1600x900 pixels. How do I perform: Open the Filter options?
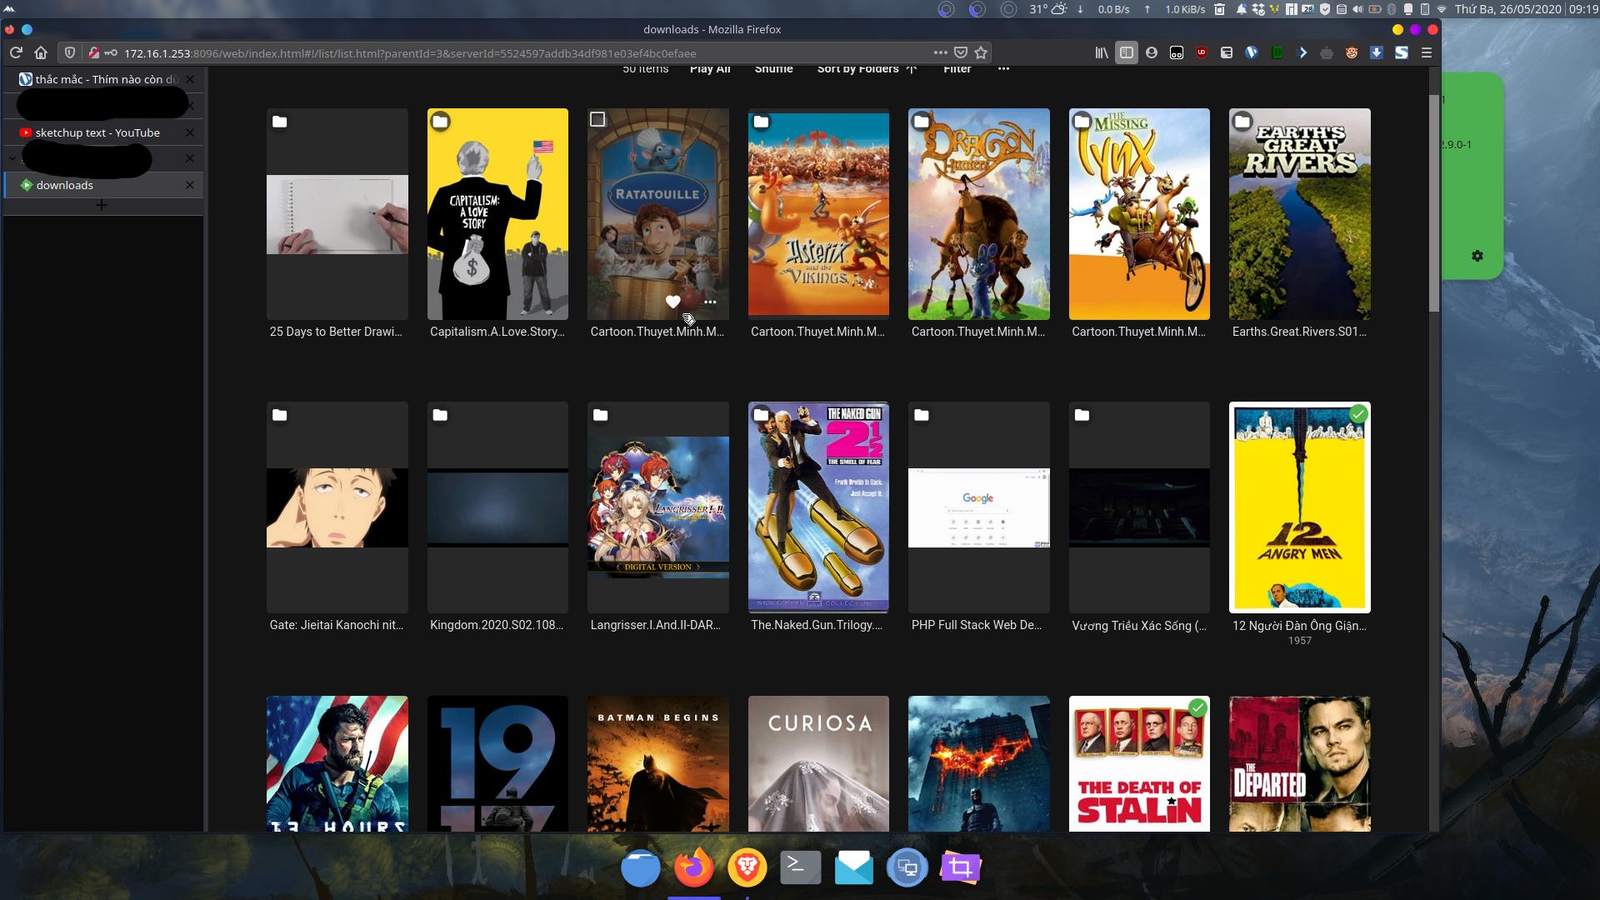tap(957, 68)
